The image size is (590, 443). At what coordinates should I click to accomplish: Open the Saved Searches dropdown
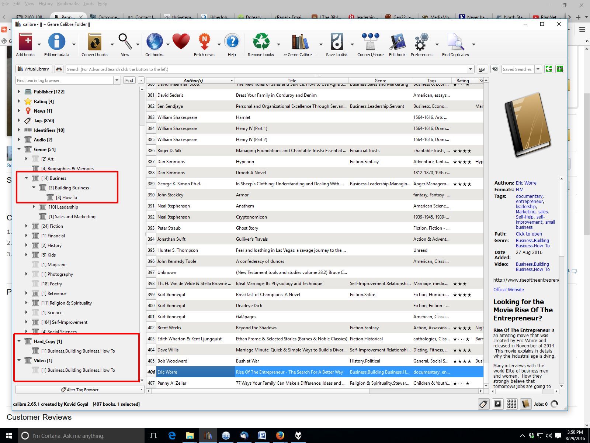point(538,69)
